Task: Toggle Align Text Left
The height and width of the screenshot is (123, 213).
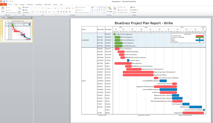Action: pyautogui.click(x=58, y=12)
